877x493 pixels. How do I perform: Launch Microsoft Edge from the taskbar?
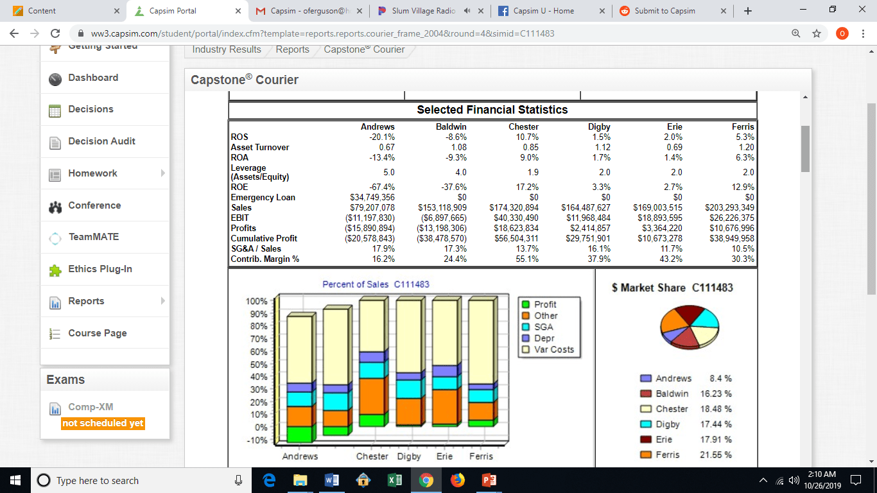click(x=271, y=480)
